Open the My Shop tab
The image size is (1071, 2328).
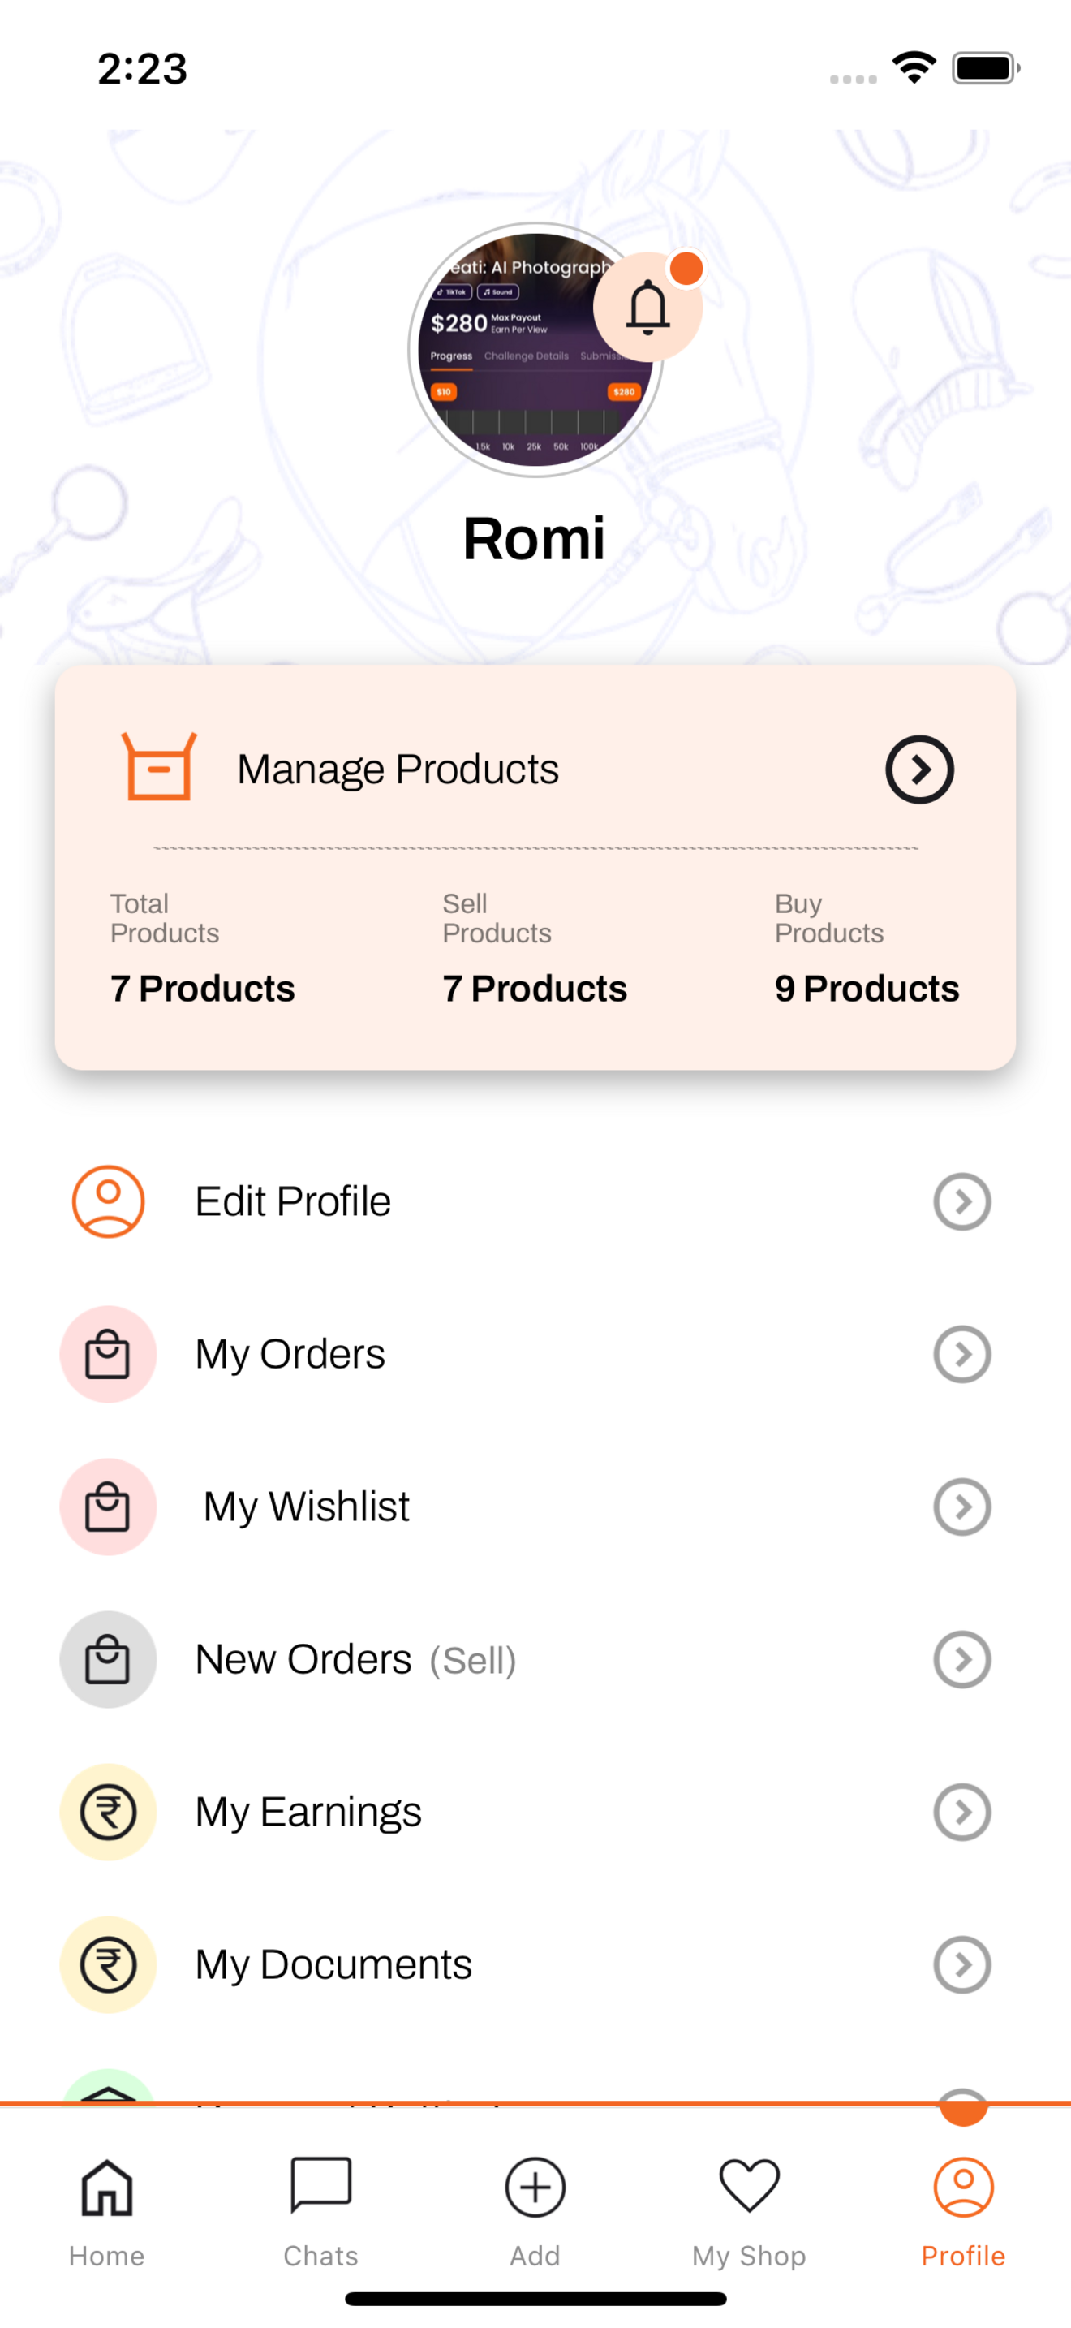point(750,2212)
